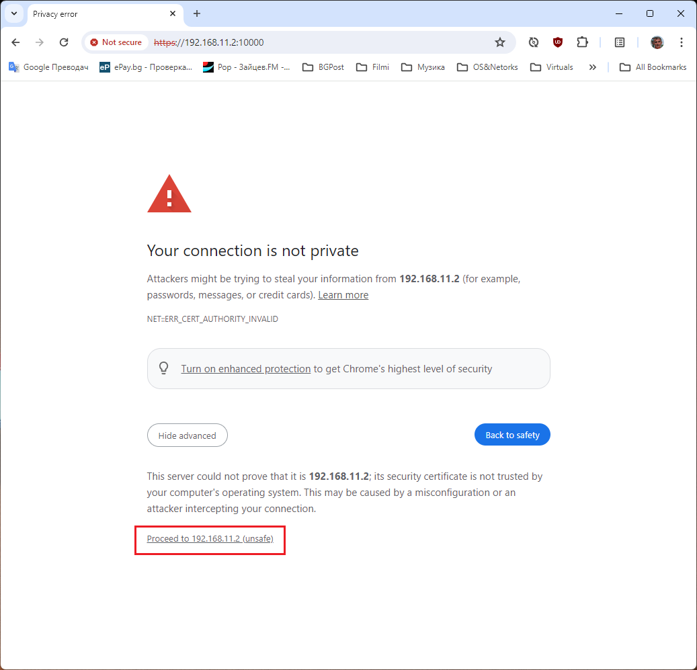Open the Virtuals bookmark folder
Image resolution: width=697 pixels, height=670 pixels.
point(552,67)
